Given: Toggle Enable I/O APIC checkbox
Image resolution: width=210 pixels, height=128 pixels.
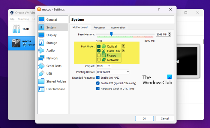Looking at the screenshot, I should (98, 78).
